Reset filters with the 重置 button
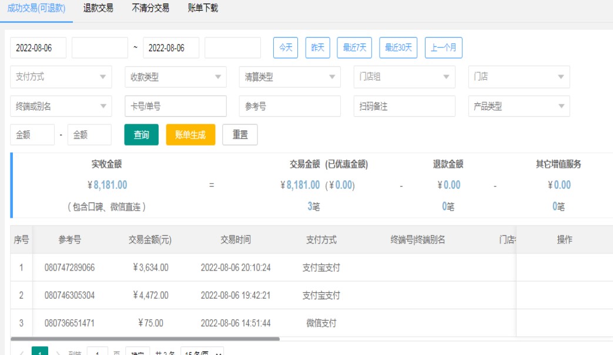 (x=240, y=135)
